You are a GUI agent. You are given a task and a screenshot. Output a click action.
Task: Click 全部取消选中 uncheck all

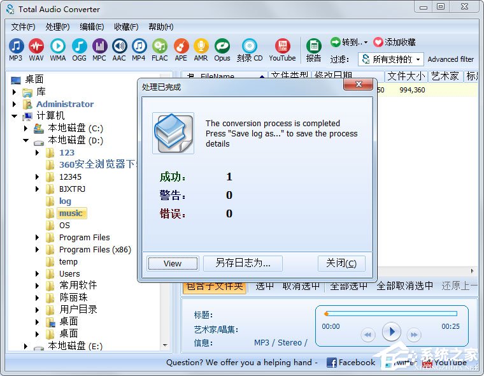404,286
